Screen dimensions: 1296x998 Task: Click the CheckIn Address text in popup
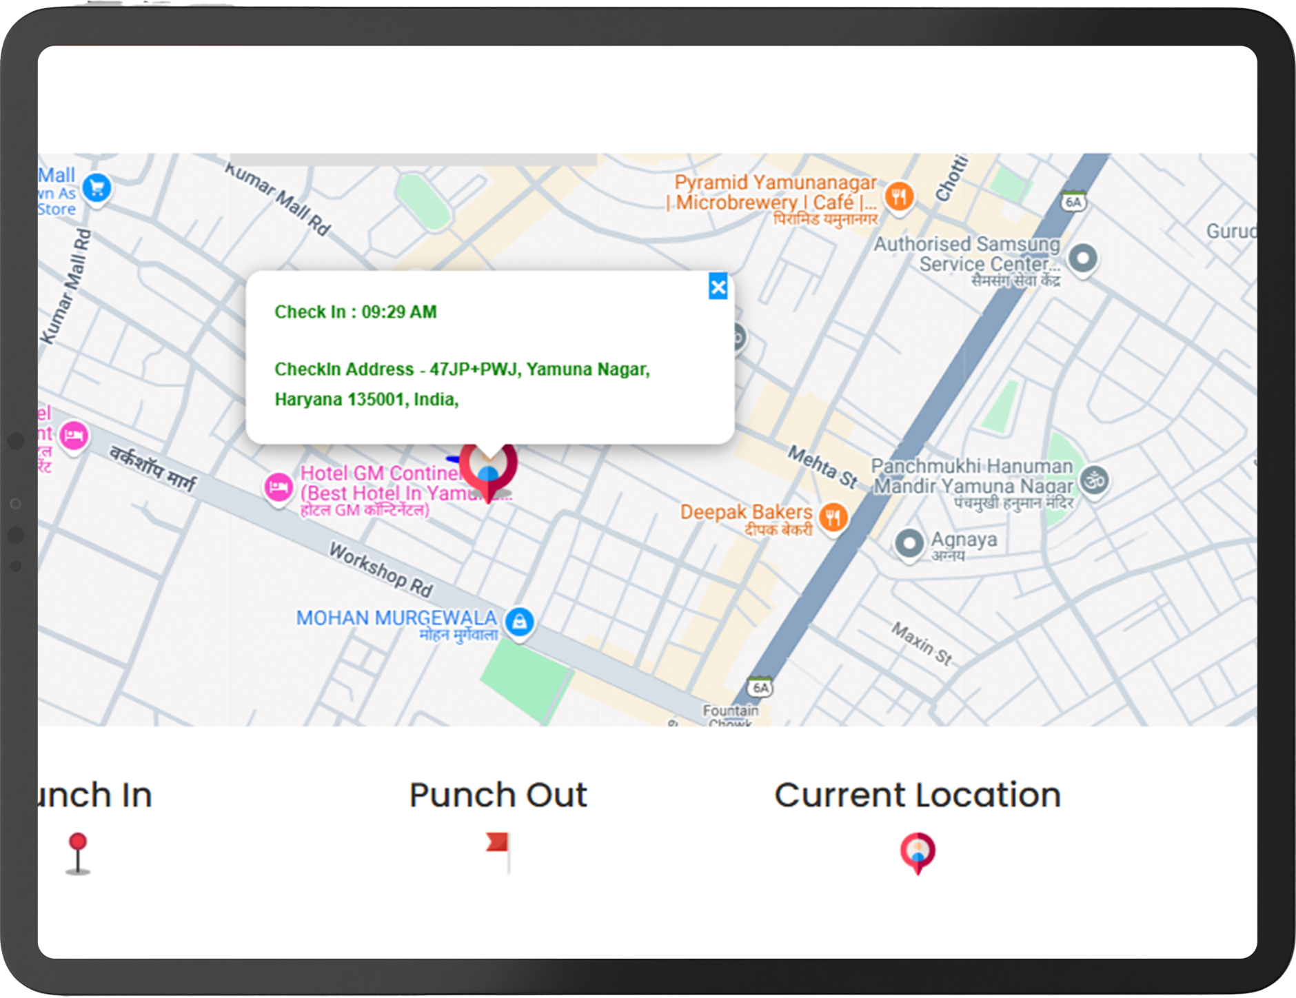pos(462,384)
